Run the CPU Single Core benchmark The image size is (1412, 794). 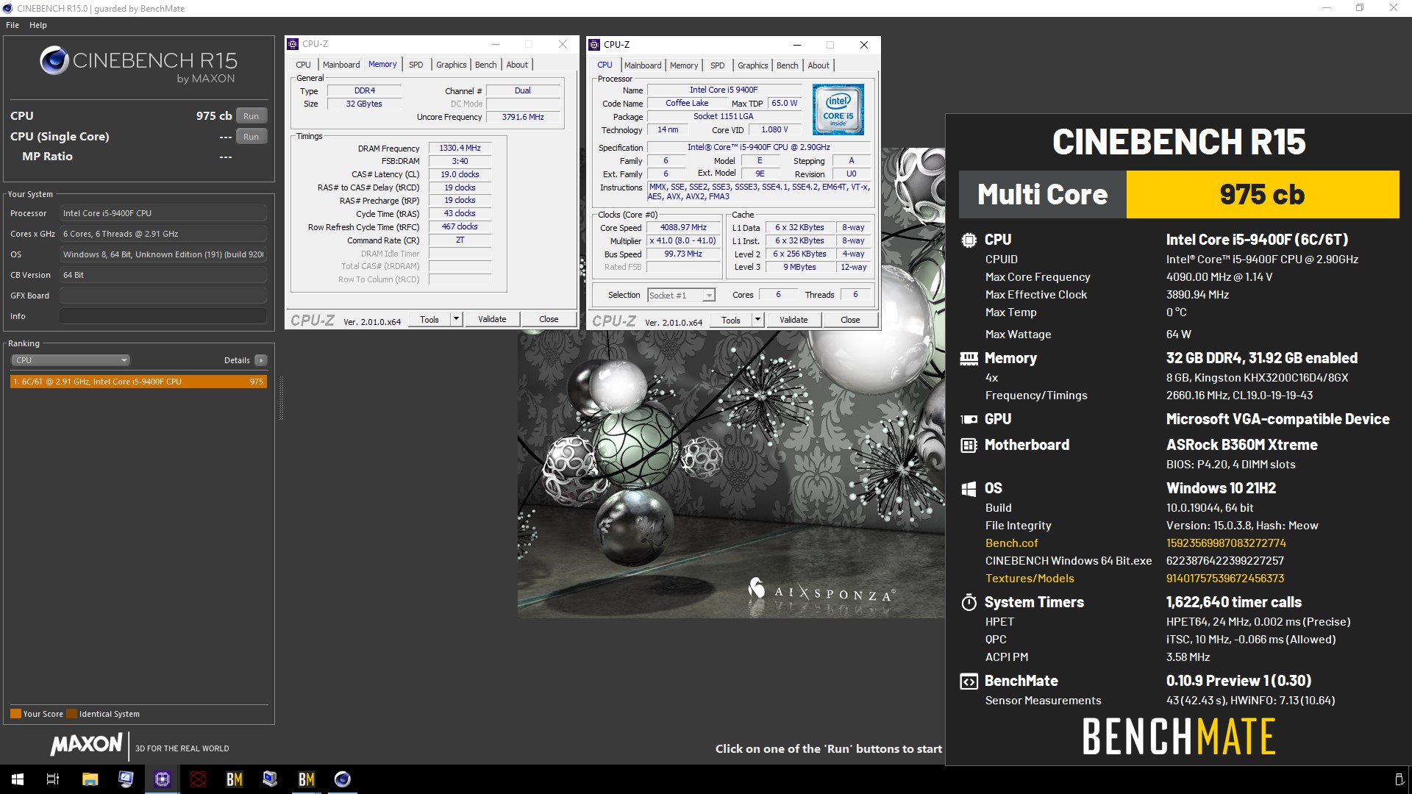pyautogui.click(x=252, y=137)
